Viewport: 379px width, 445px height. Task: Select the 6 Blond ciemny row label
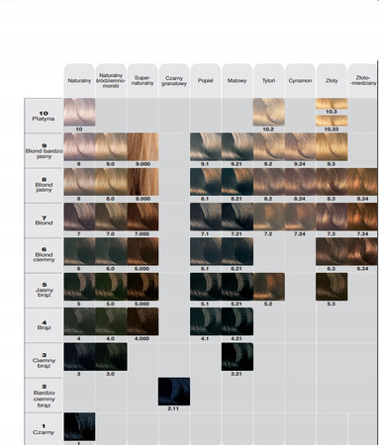(x=44, y=255)
